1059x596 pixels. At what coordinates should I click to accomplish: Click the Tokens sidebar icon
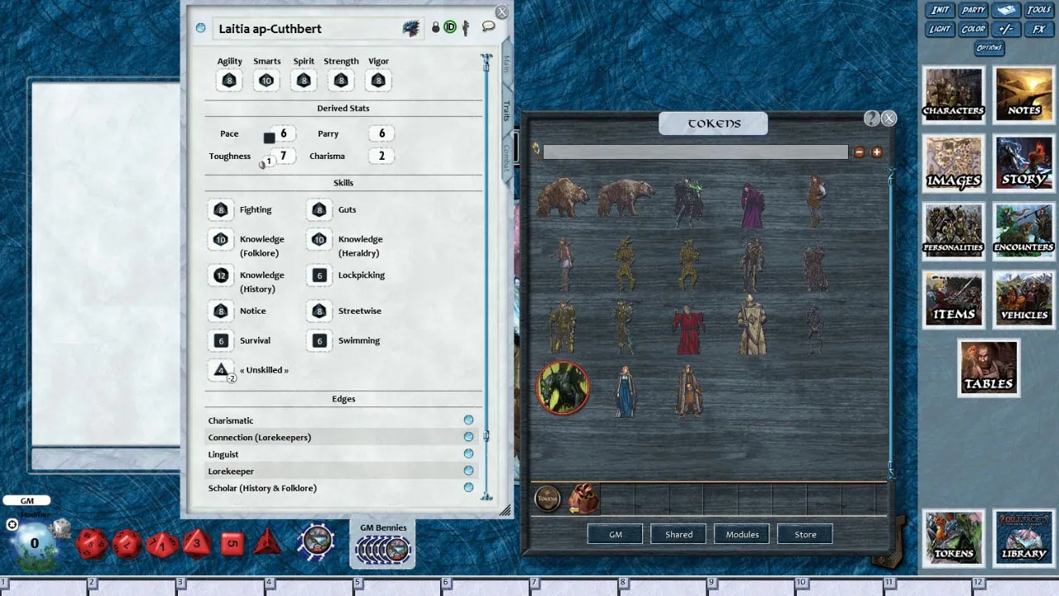click(954, 538)
